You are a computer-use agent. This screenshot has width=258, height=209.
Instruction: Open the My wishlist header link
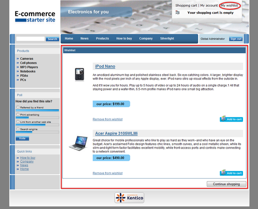[x=229, y=5]
